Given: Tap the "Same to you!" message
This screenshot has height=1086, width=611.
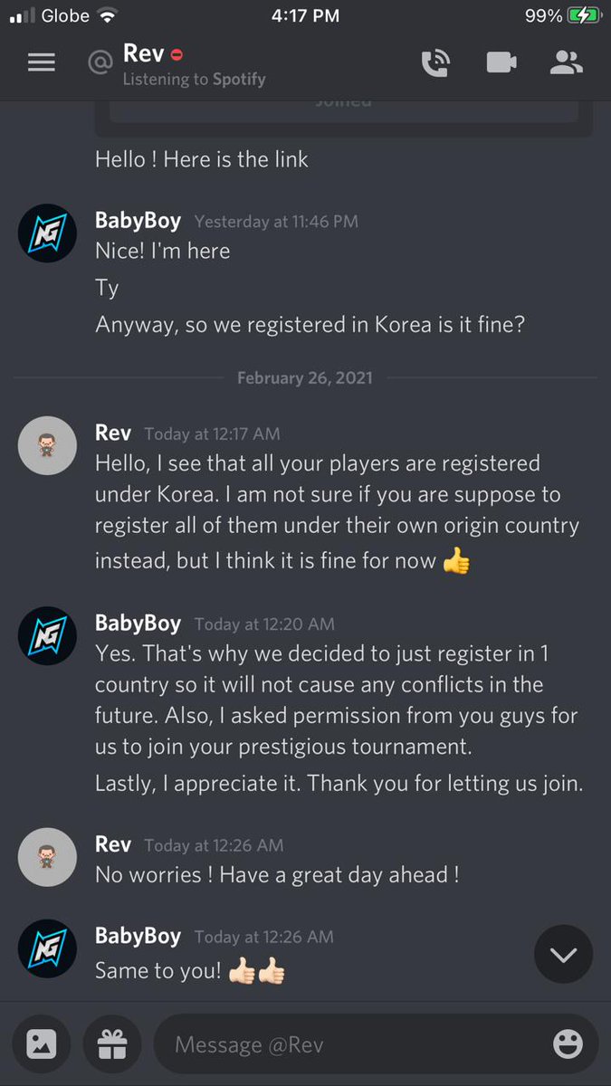Looking at the screenshot, I should pos(158,970).
